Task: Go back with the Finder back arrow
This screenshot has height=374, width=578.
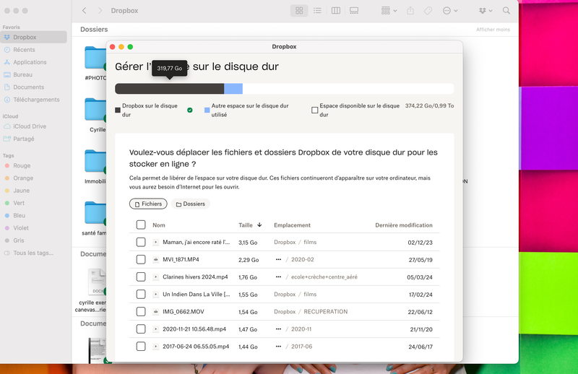Action: coord(85,11)
